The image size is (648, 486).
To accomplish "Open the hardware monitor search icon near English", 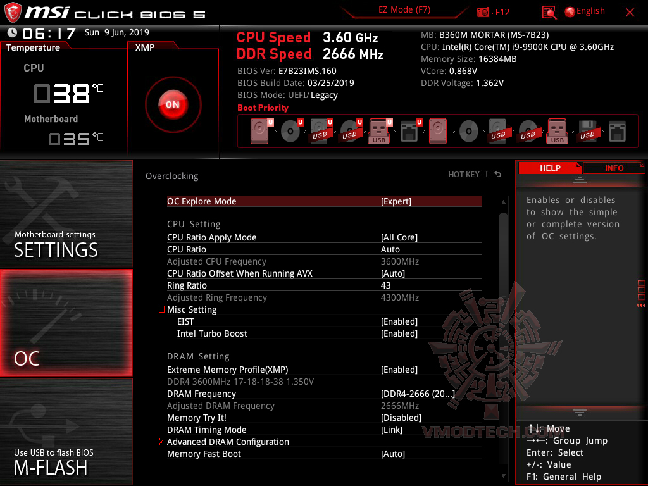I will (549, 12).
